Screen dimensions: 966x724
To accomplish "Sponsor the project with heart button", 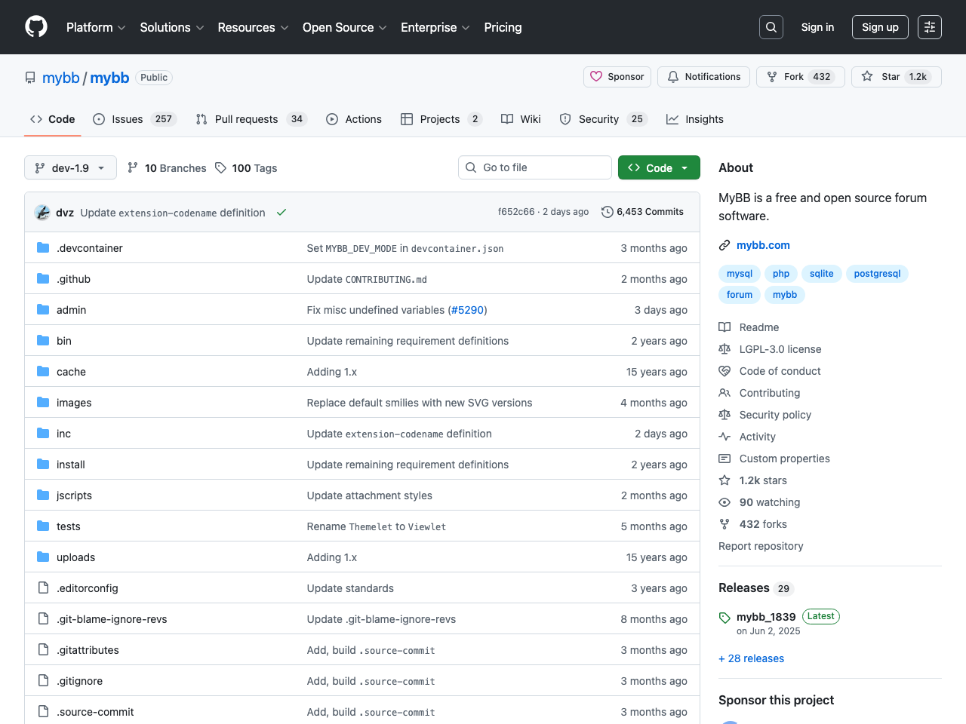I will point(617,77).
